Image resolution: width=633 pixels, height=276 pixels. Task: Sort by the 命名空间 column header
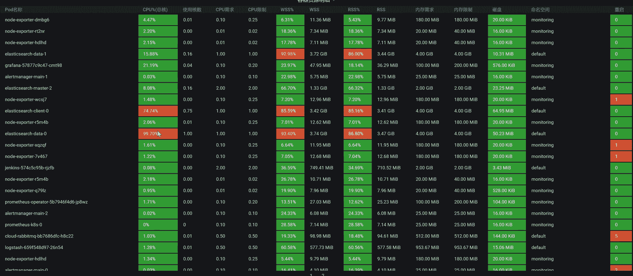pos(540,10)
